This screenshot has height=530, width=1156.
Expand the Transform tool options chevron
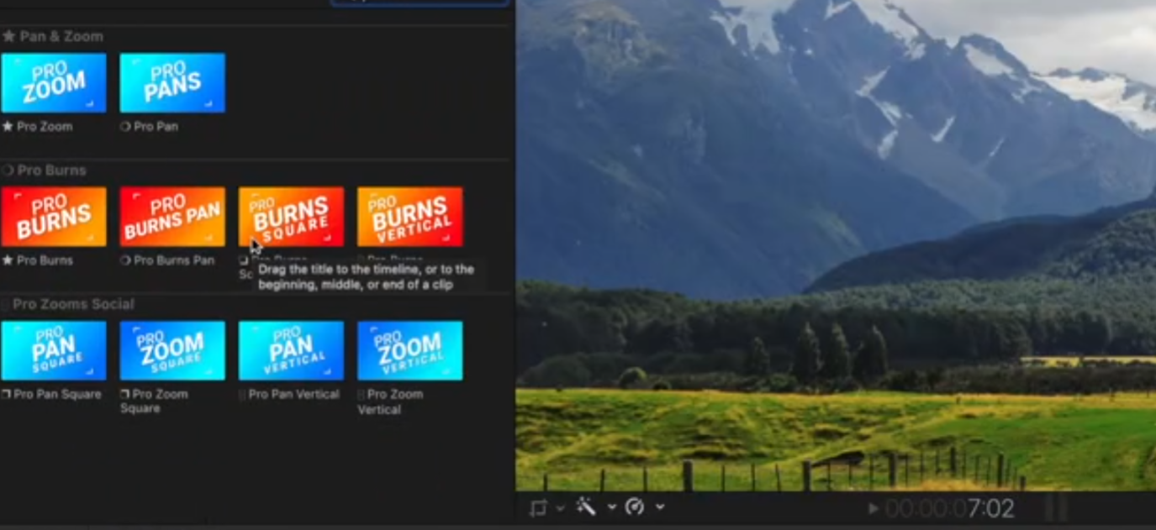point(560,507)
